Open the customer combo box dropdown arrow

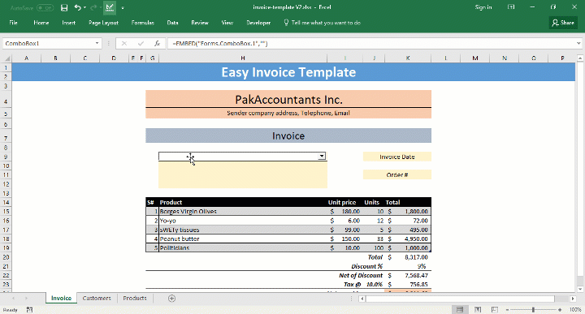pos(322,156)
